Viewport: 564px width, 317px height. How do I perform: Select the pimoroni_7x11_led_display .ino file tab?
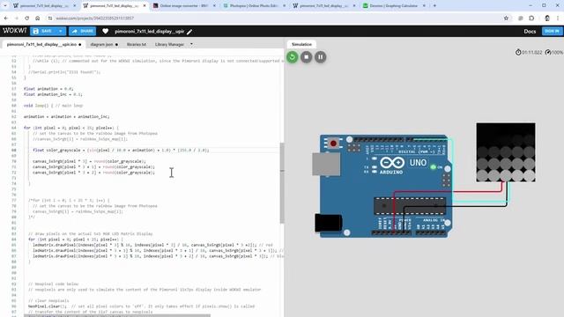[43, 45]
